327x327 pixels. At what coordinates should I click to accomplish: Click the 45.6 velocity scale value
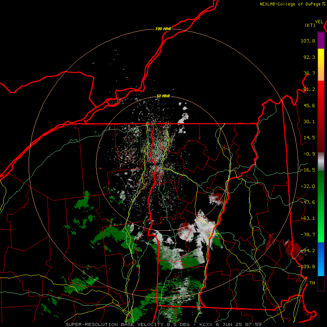pos(309,105)
